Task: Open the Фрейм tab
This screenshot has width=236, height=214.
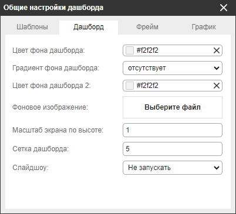Action: [147, 27]
